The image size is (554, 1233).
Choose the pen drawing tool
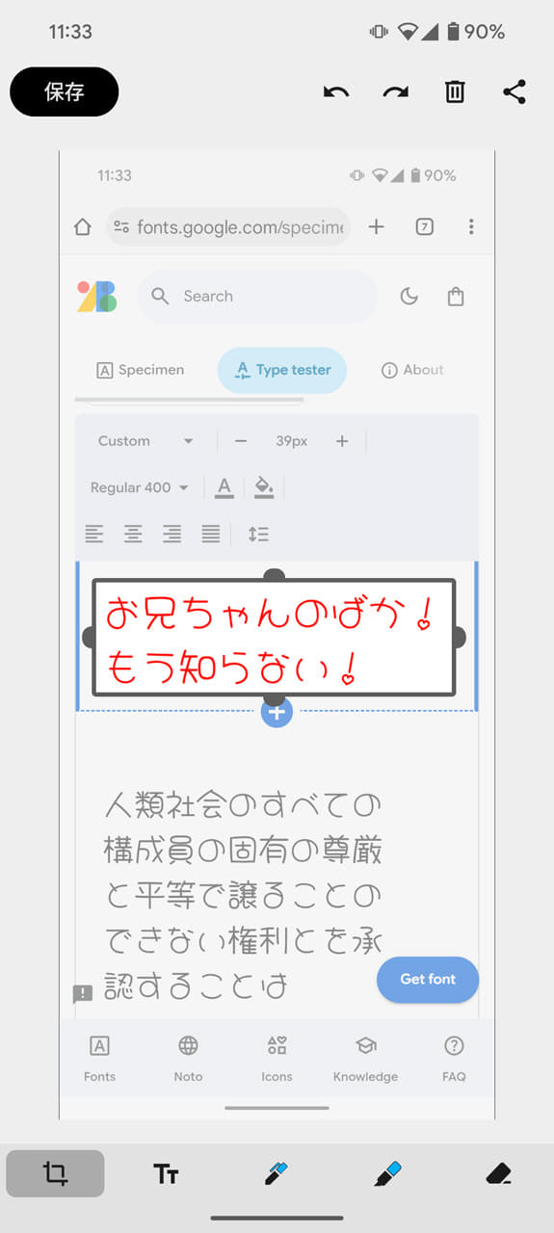pos(277,1173)
